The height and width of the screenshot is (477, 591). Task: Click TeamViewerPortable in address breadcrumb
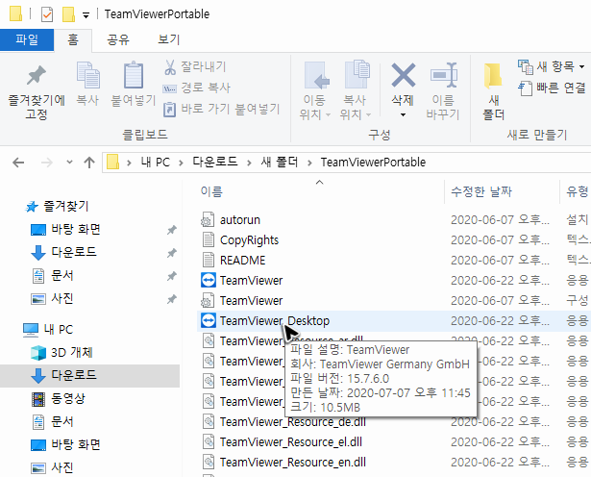373,163
